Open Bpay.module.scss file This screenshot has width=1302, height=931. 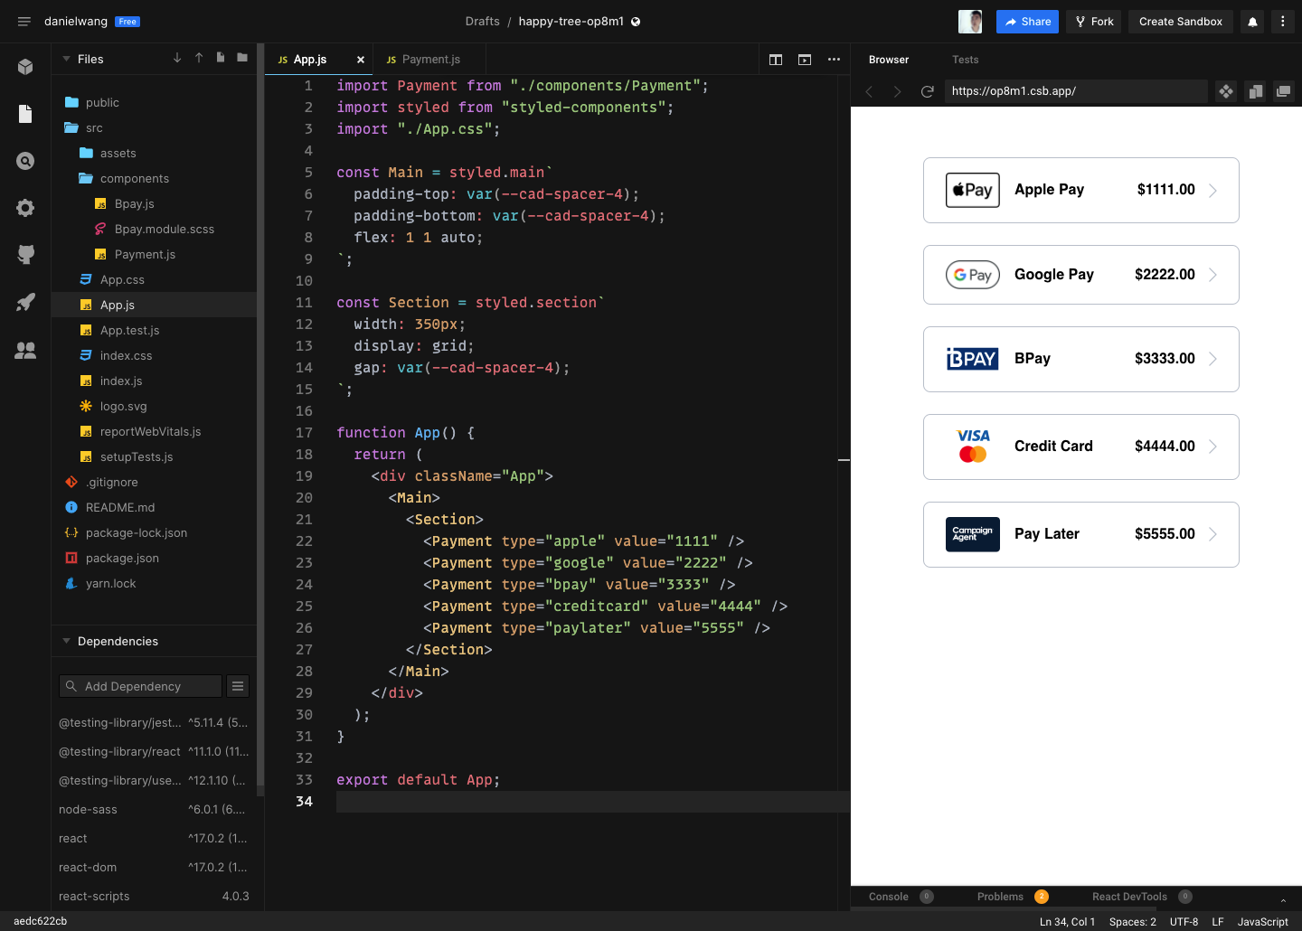154,229
